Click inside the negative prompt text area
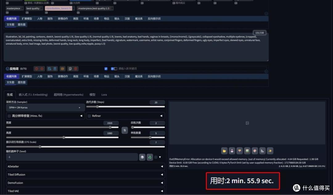This screenshot has height=195, width=333. click(136, 47)
